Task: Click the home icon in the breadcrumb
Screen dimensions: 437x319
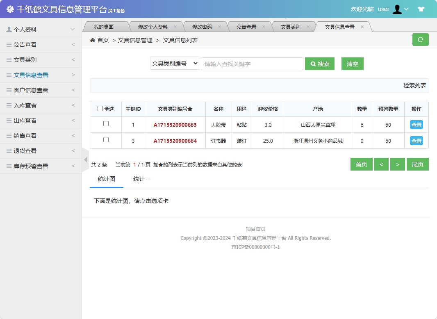Action: tap(93, 40)
